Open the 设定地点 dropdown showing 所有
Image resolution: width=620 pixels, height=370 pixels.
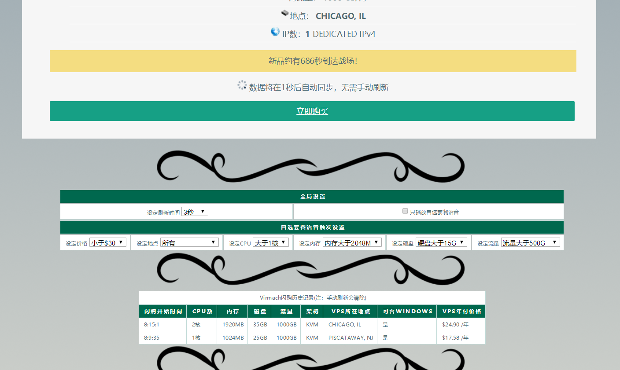(x=189, y=242)
